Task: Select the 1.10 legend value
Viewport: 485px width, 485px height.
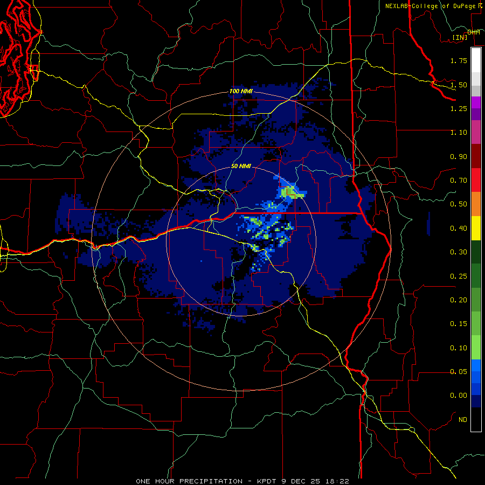Action: 459,133
